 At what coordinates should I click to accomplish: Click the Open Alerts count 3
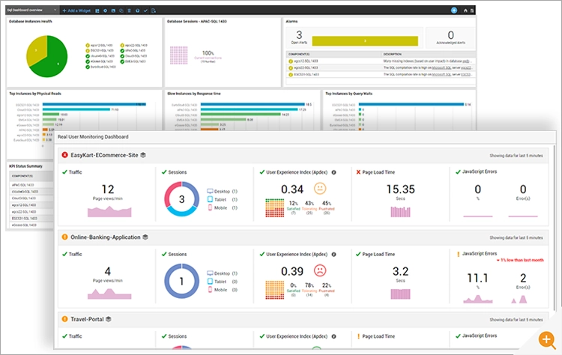(x=299, y=34)
